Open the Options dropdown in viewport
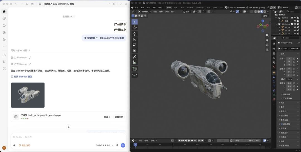 (266, 16)
